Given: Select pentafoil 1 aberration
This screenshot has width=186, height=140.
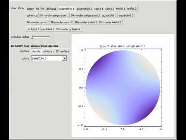Looking at the screenshot, I should [x=33, y=29].
